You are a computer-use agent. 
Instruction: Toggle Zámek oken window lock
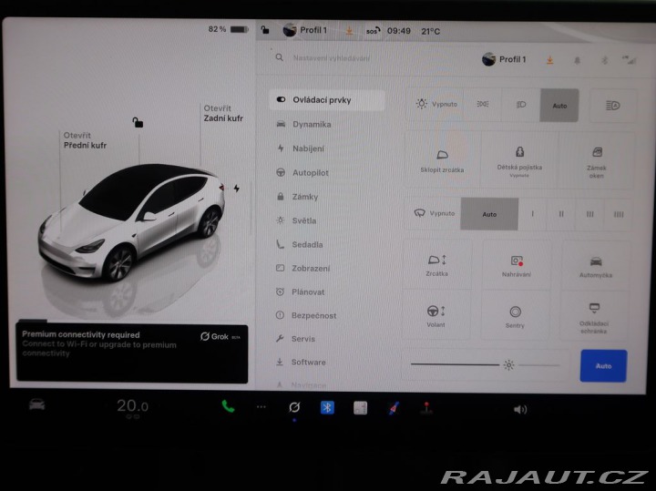597,162
